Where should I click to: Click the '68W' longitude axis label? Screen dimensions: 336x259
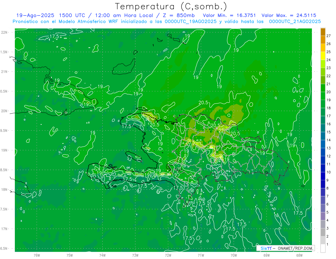pyautogui.click(x=299, y=255)
